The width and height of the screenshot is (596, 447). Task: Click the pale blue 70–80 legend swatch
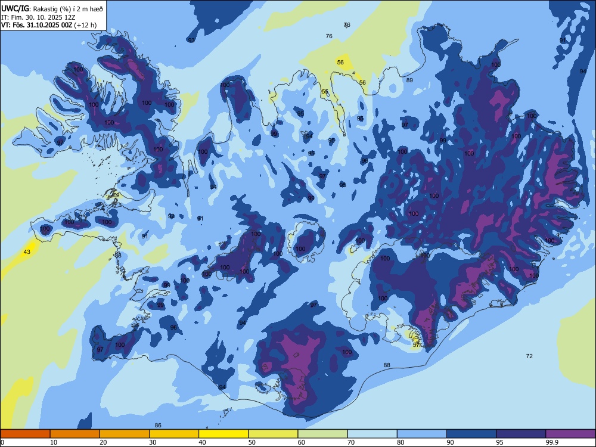(x=372, y=434)
